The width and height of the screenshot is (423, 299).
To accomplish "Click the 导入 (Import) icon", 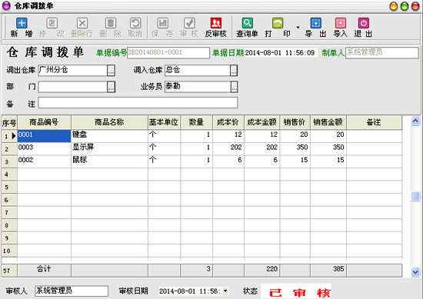I will [341, 23].
